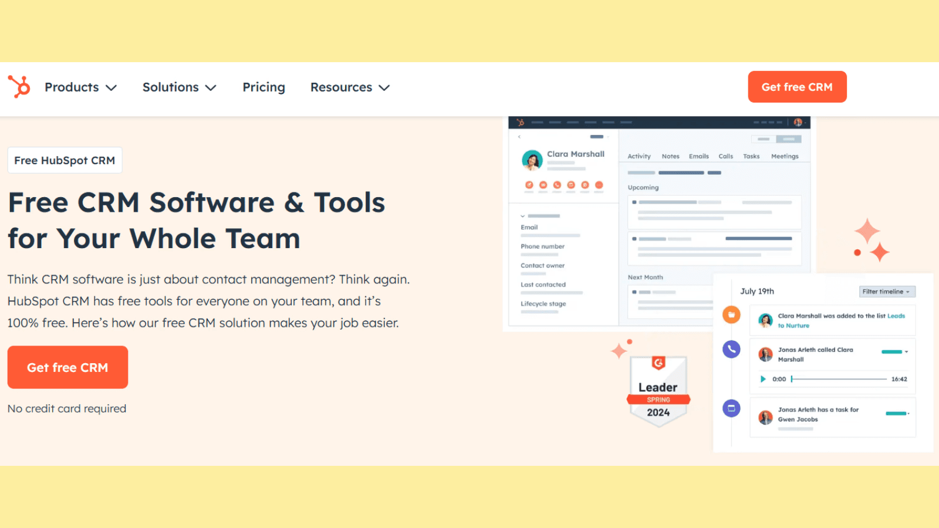Click Clara Marshall's profile avatar
This screenshot has height=528, width=939.
point(532,160)
